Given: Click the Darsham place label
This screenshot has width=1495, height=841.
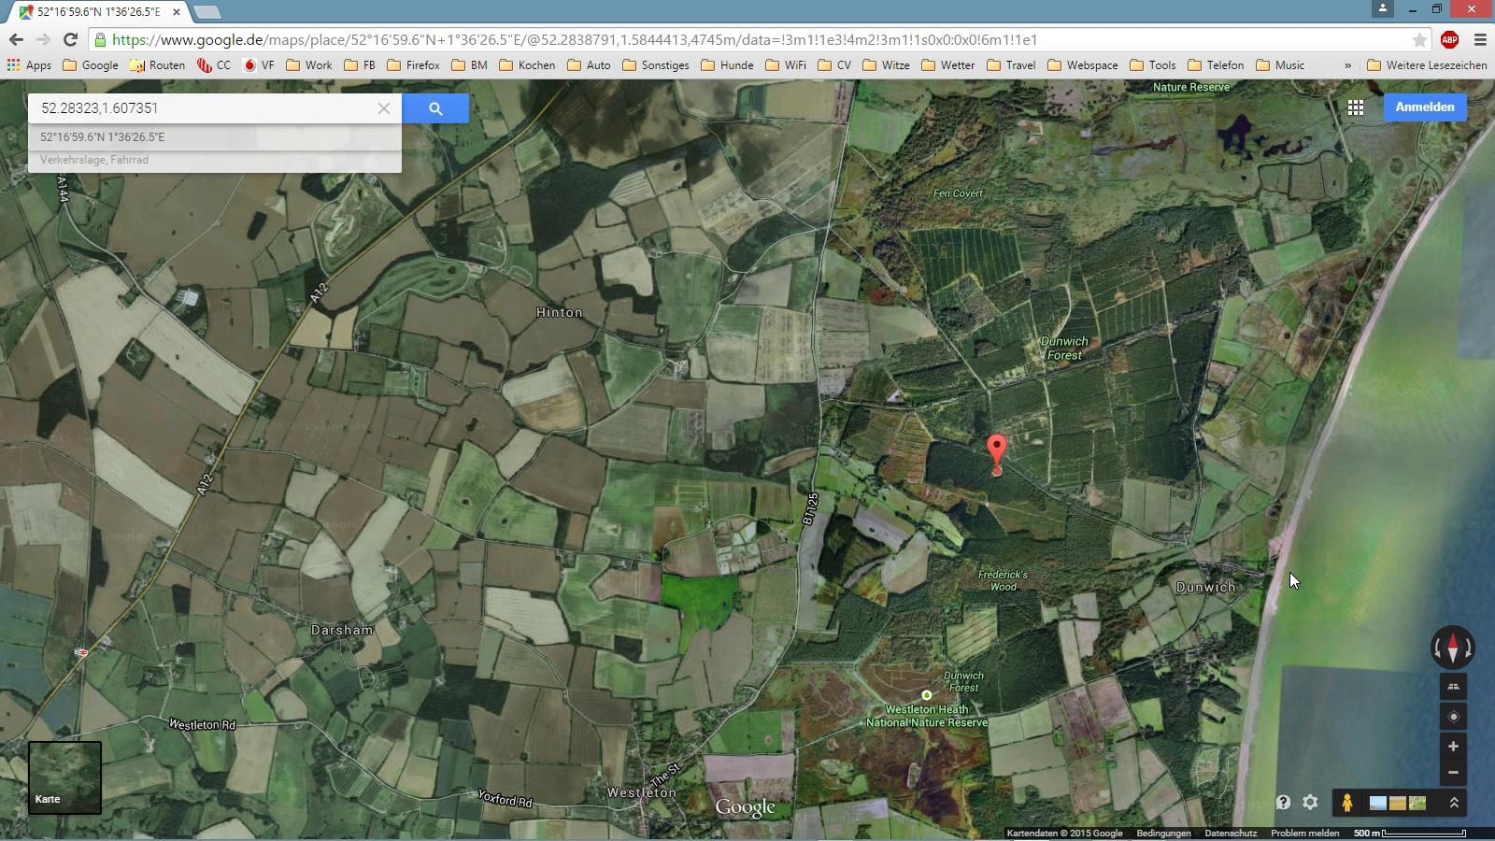Looking at the screenshot, I should click(x=342, y=631).
